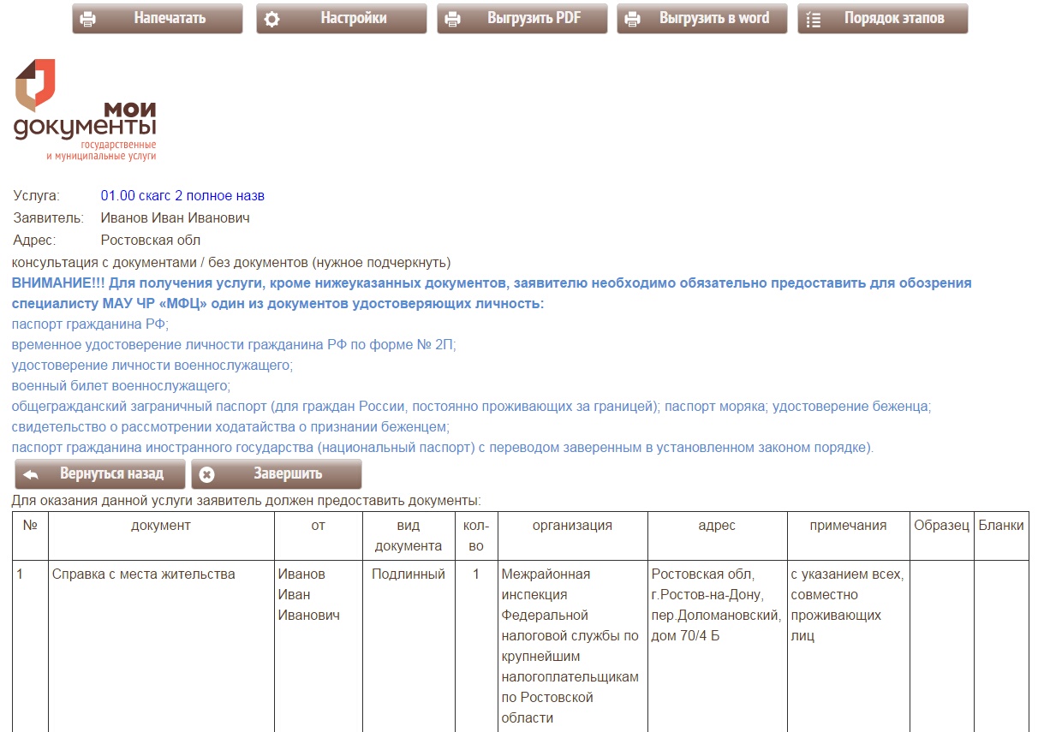
Task: Click the Мои документы logo
Action: tap(85, 110)
